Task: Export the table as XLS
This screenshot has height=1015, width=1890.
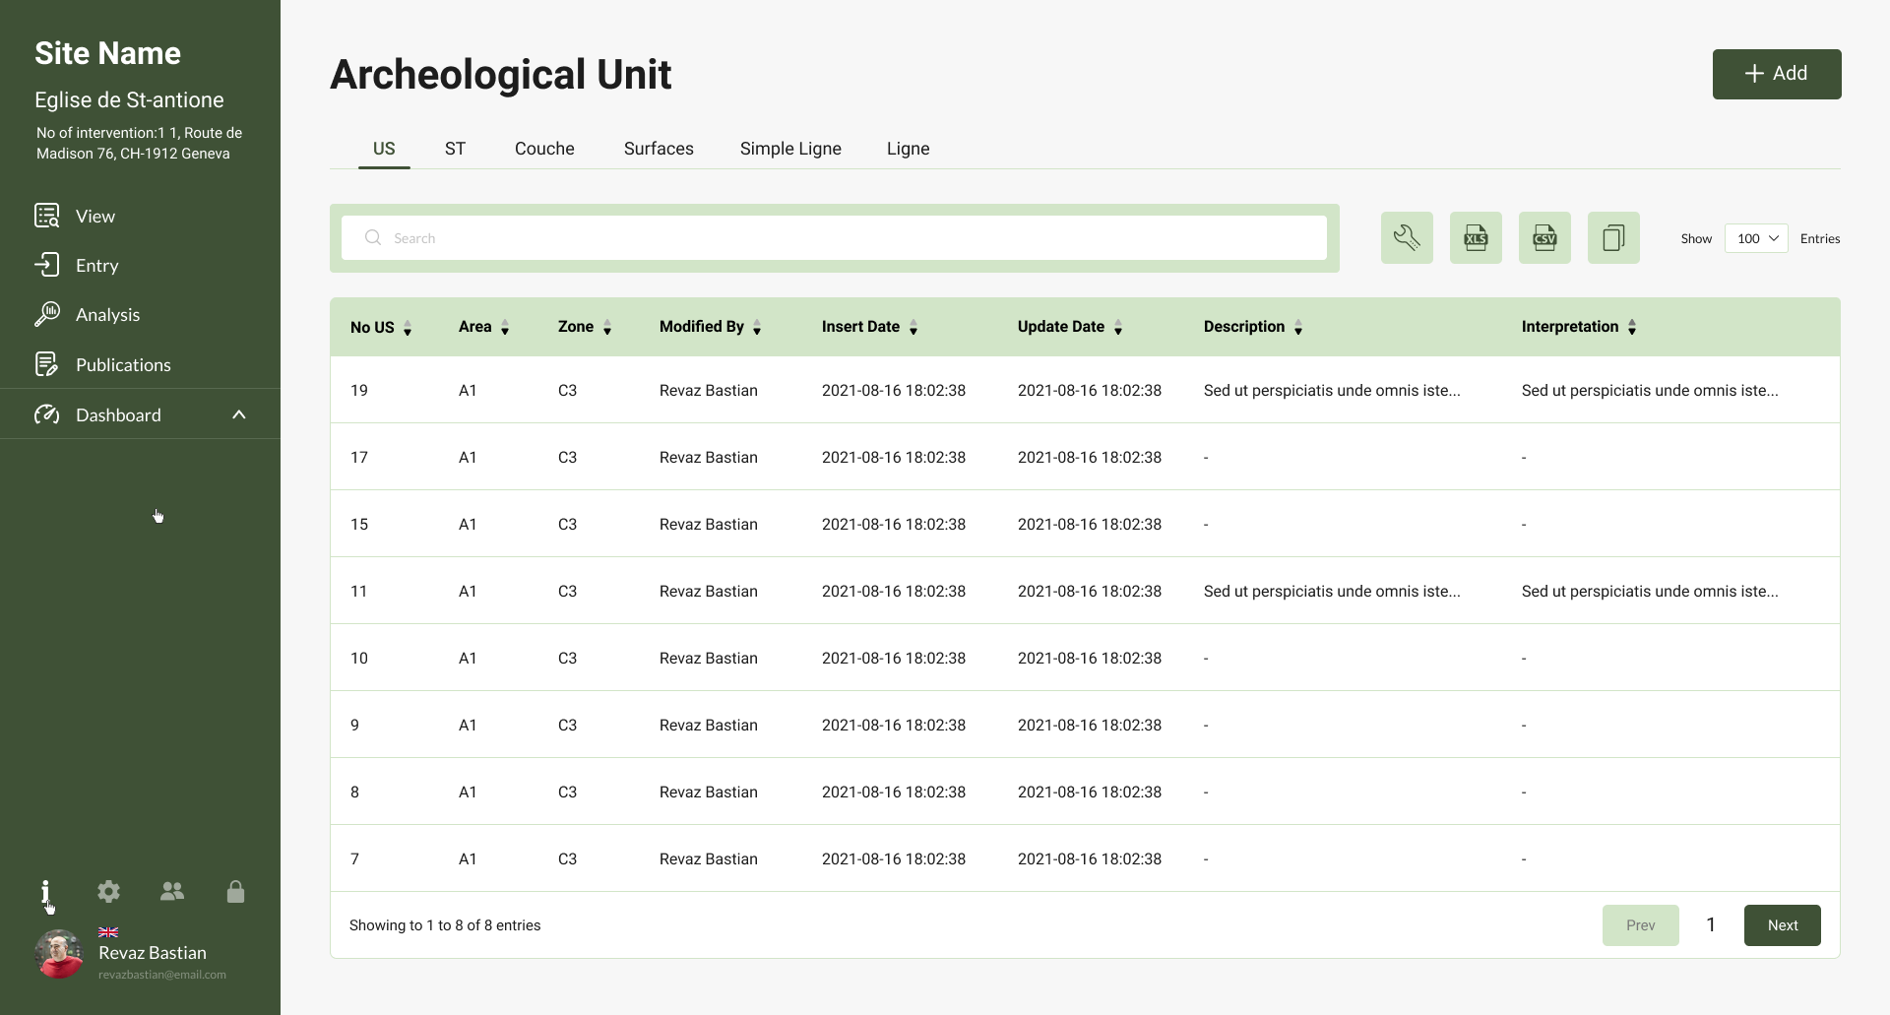Action: [1476, 238]
